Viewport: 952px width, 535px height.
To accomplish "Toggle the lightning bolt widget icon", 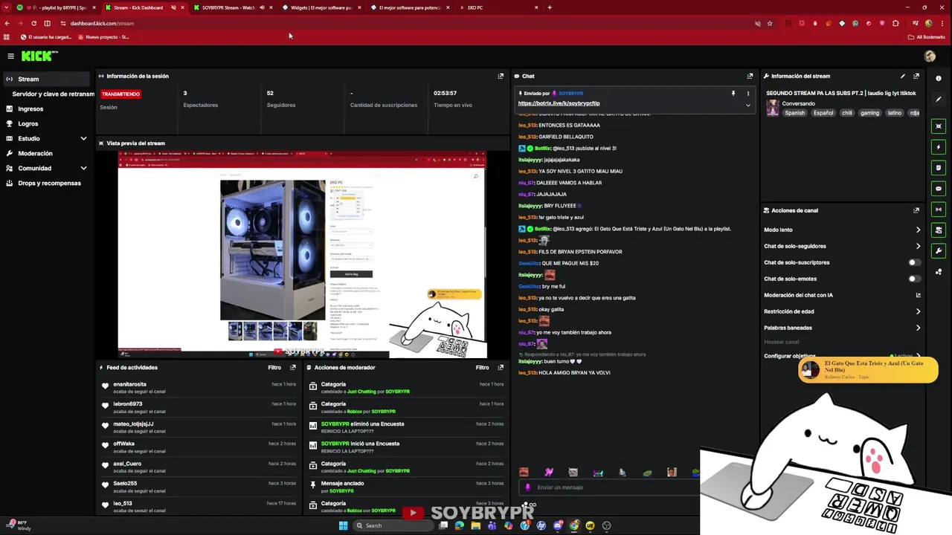I will (x=939, y=147).
